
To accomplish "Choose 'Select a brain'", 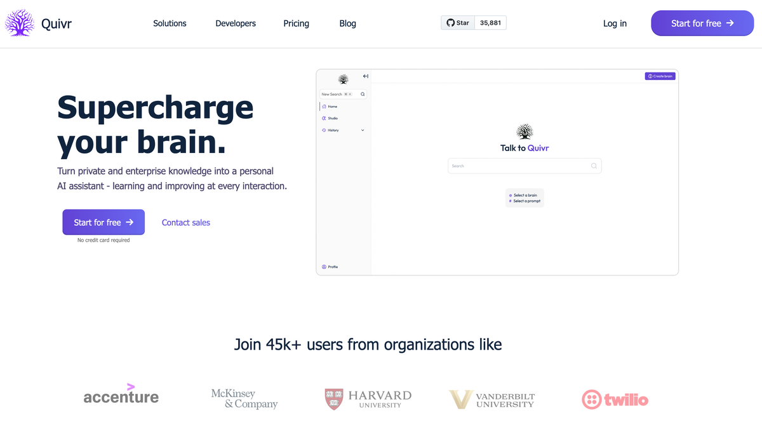I will (x=525, y=195).
